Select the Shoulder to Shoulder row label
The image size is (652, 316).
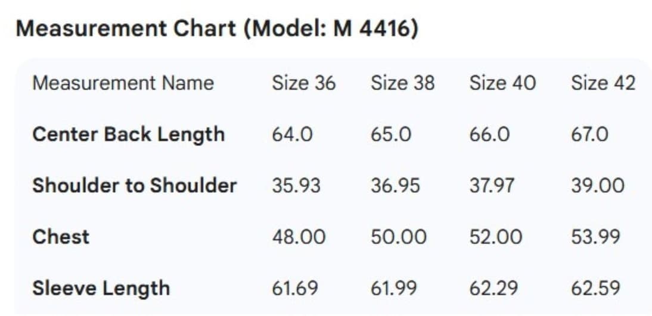[x=135, y=186]
